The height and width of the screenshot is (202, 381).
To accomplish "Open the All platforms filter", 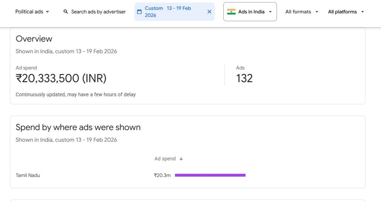I will [x=342, y=12].
